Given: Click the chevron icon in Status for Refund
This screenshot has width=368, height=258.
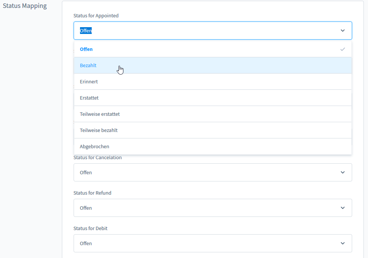Looking at the screenshot, I should pos(343,208).
